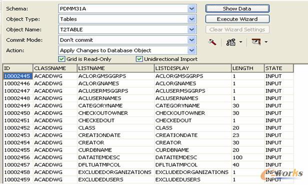Click the ID column header

click(x=18, y=68)
